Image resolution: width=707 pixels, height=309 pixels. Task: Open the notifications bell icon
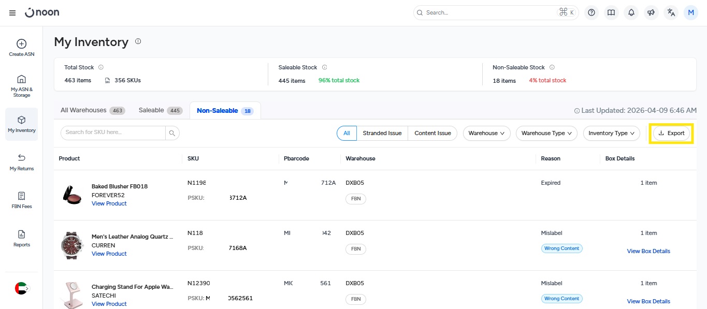[631, 13]
